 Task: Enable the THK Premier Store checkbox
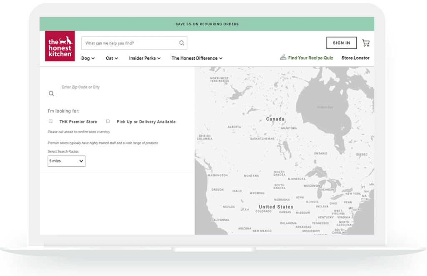pyautogui.click(x=50, y=121)
